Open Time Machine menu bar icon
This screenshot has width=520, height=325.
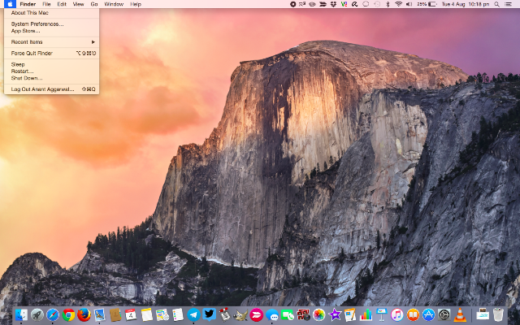pyautogui.click(x=377, y=4)
